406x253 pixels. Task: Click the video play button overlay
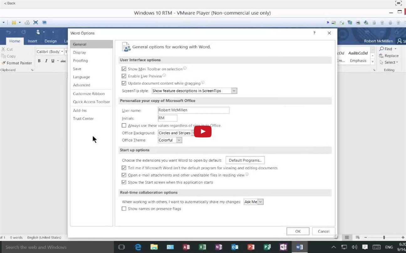pos(203,131)
